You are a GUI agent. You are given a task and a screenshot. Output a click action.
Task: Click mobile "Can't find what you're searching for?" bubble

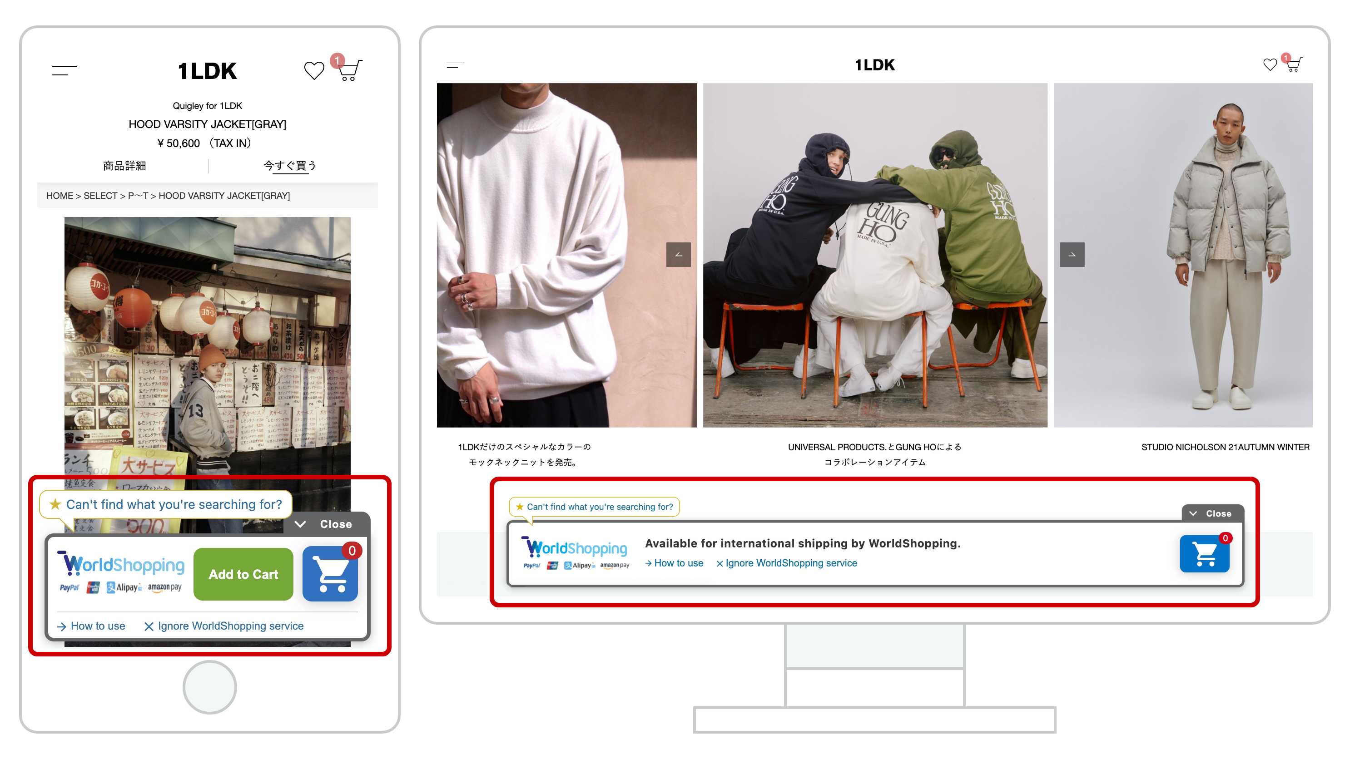[166, 504]
